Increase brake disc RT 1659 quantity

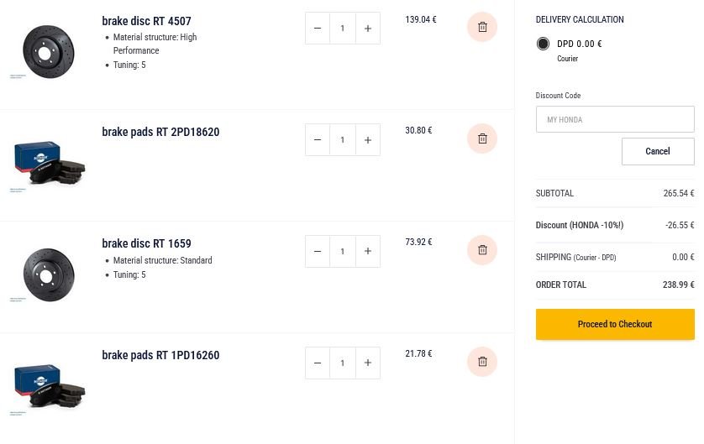click(368, 251)
